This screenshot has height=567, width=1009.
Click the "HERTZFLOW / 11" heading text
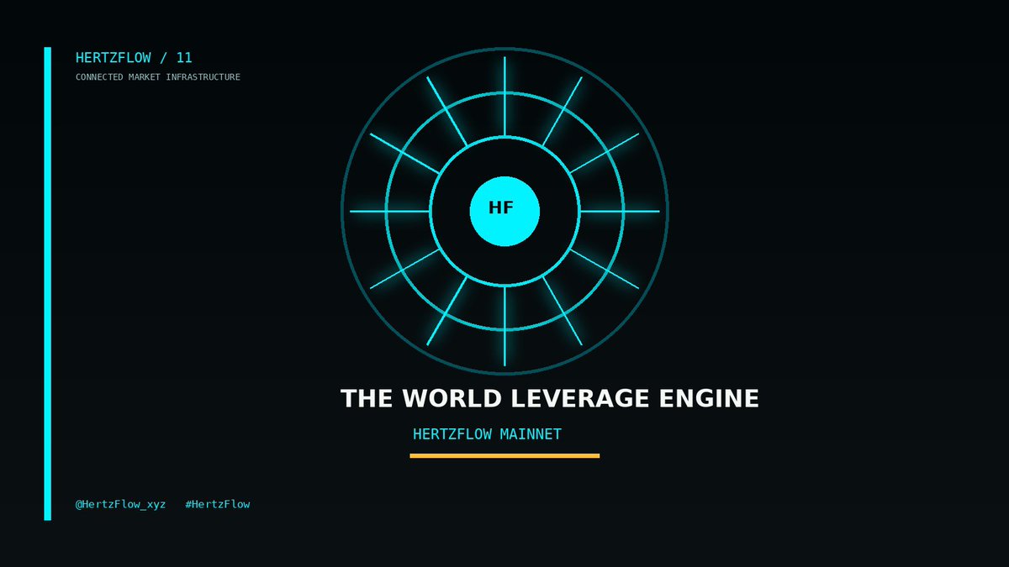(134, 58)
